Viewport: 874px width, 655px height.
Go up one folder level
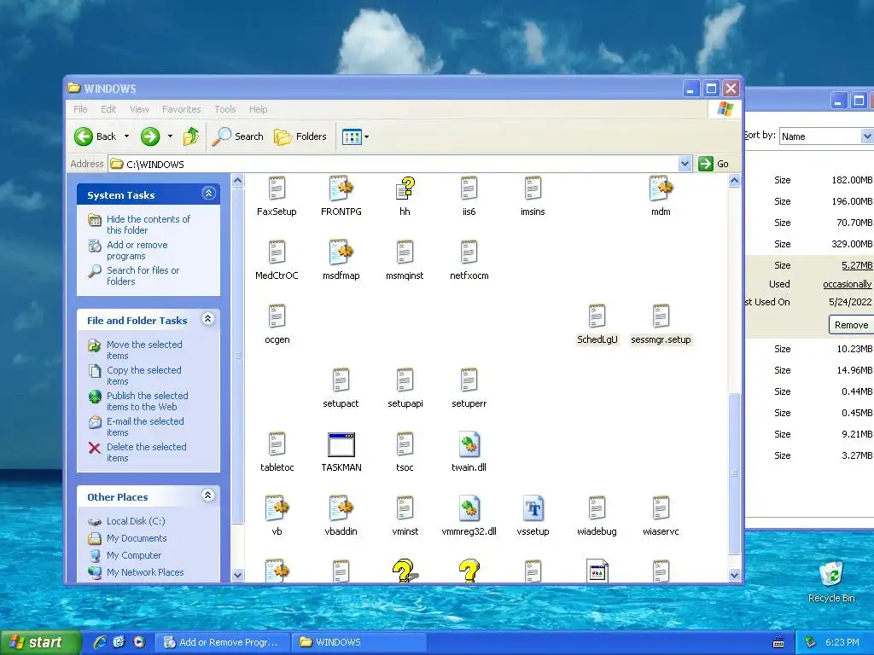coord(191,136)
